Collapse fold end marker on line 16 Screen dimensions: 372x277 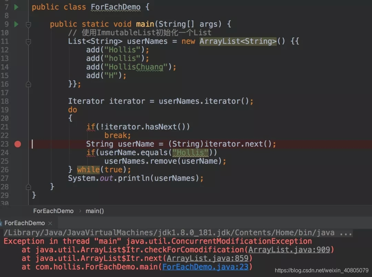[x=29, y=84]
